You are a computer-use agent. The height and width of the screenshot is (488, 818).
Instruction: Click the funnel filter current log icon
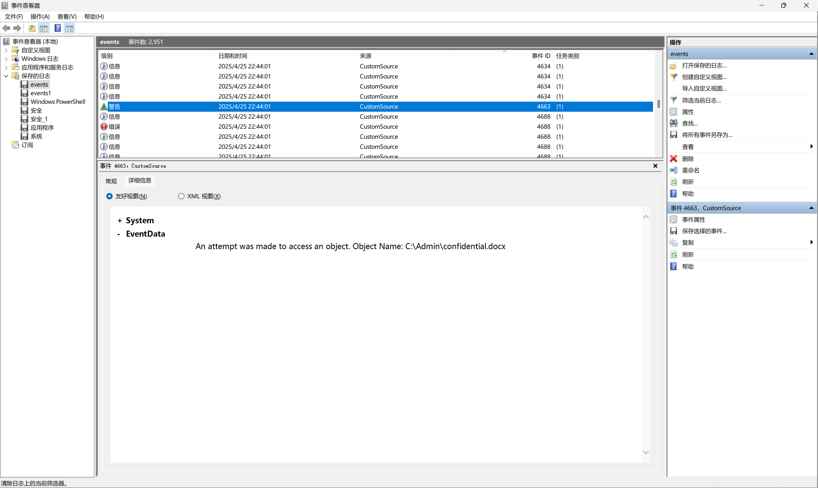674,100
